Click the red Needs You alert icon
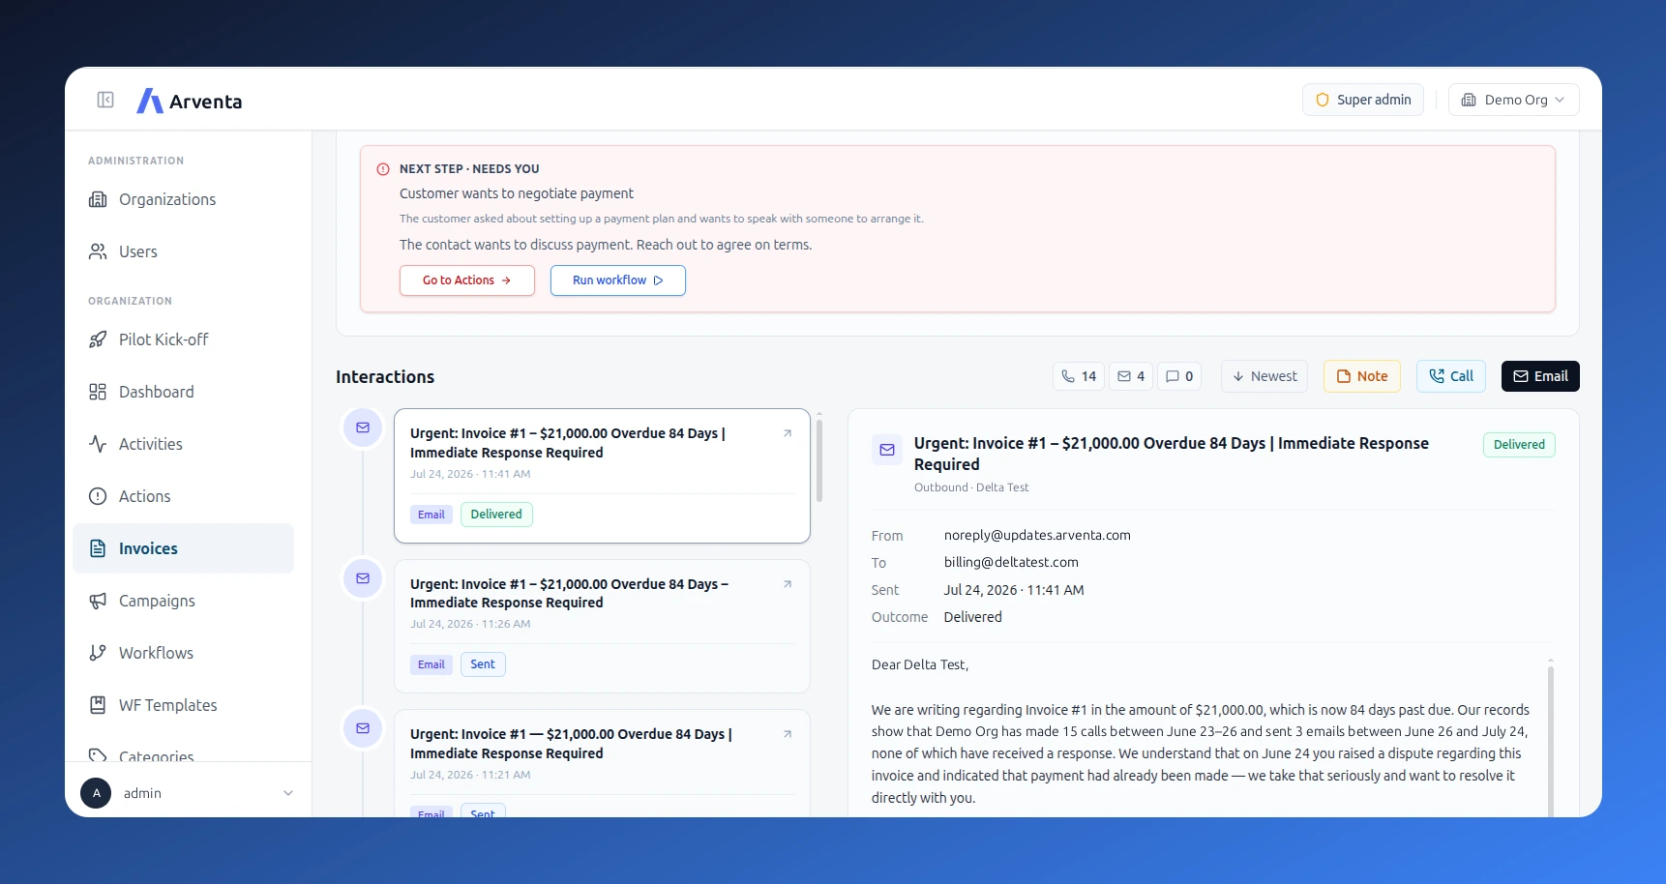The width and height of the screenshot is (1666, 884). point(383,169)
